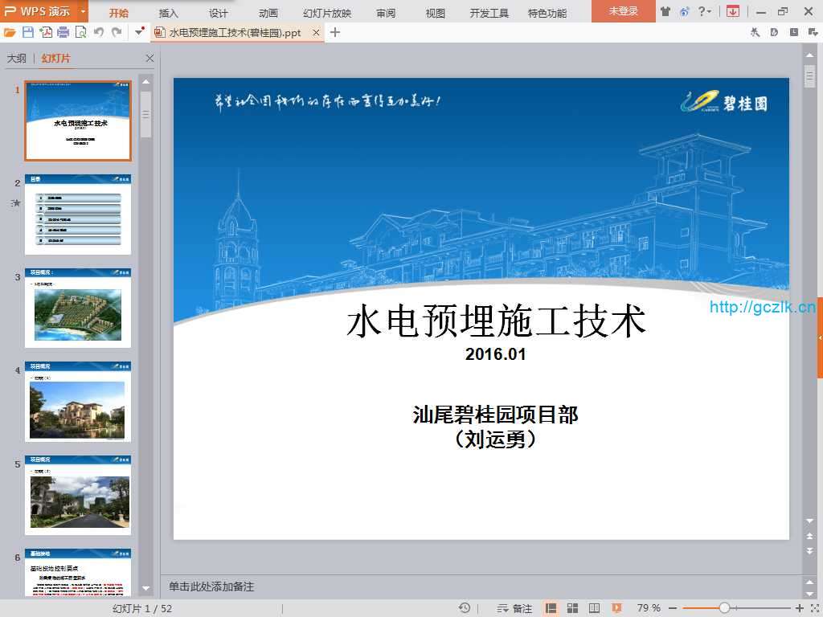This screenshot has height=617, width=823.
Task: Export to PDF using toolbar icon
Action: pos(46,32)
